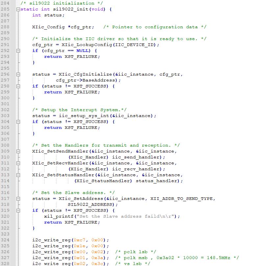Click the closing brace on line 294
Screen dimensions: 259x266
(34, 62)
